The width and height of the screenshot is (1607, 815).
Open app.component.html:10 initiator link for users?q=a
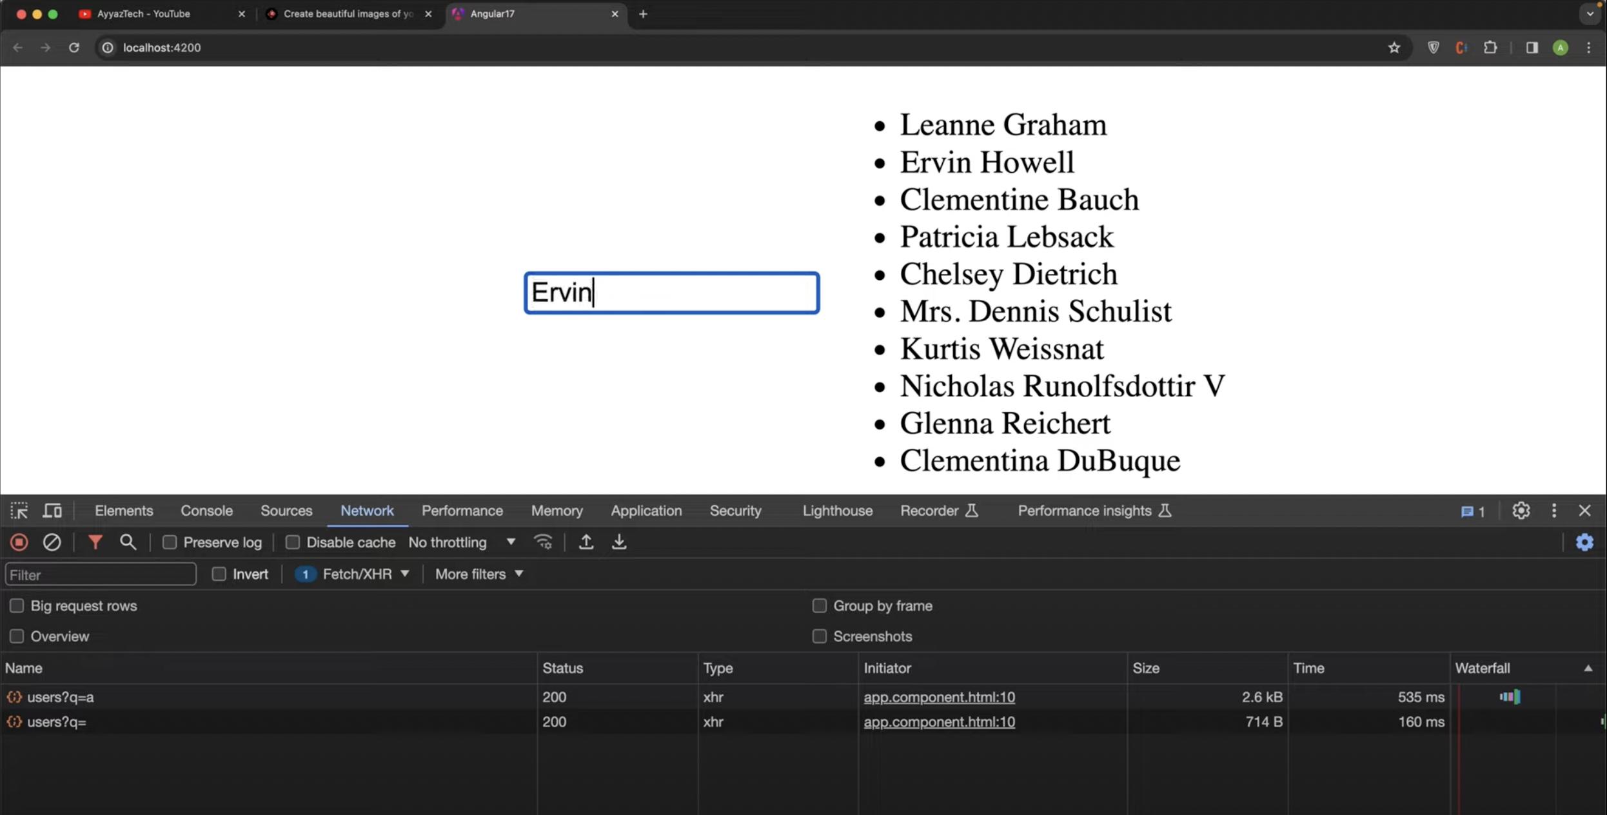pos(939,697)
